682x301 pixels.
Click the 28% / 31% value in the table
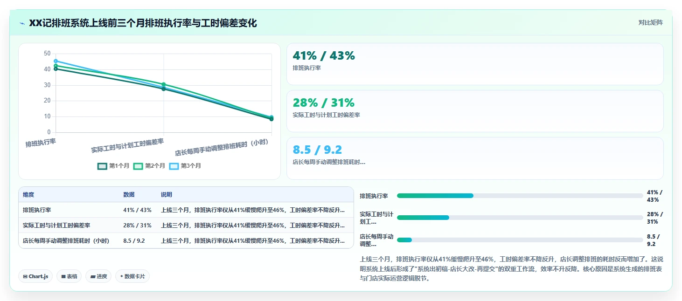pyautogui.click(x=137, y=226)
